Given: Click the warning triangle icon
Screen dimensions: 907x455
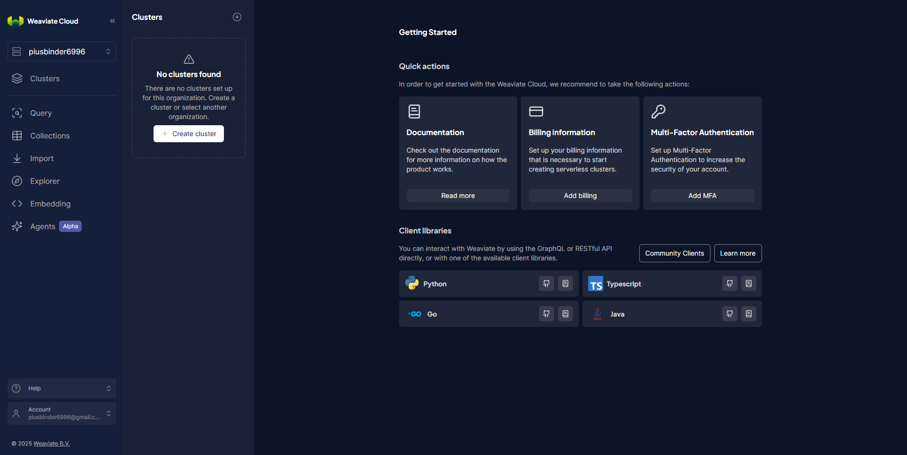Looking at the screenshot, I should point(189,59).
